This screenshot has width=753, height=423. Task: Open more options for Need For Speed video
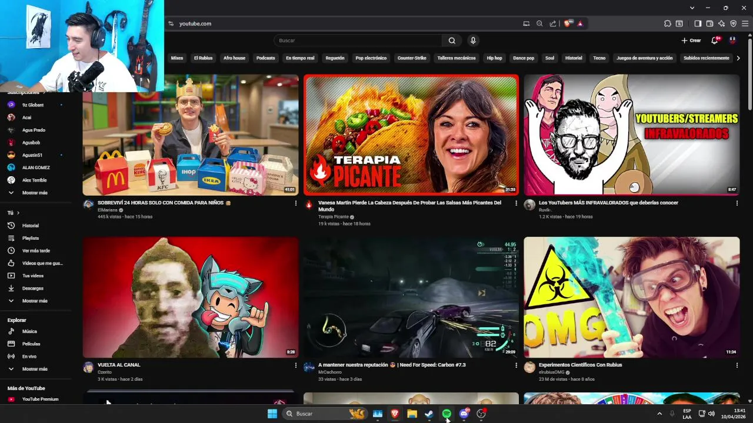(517, 365)
